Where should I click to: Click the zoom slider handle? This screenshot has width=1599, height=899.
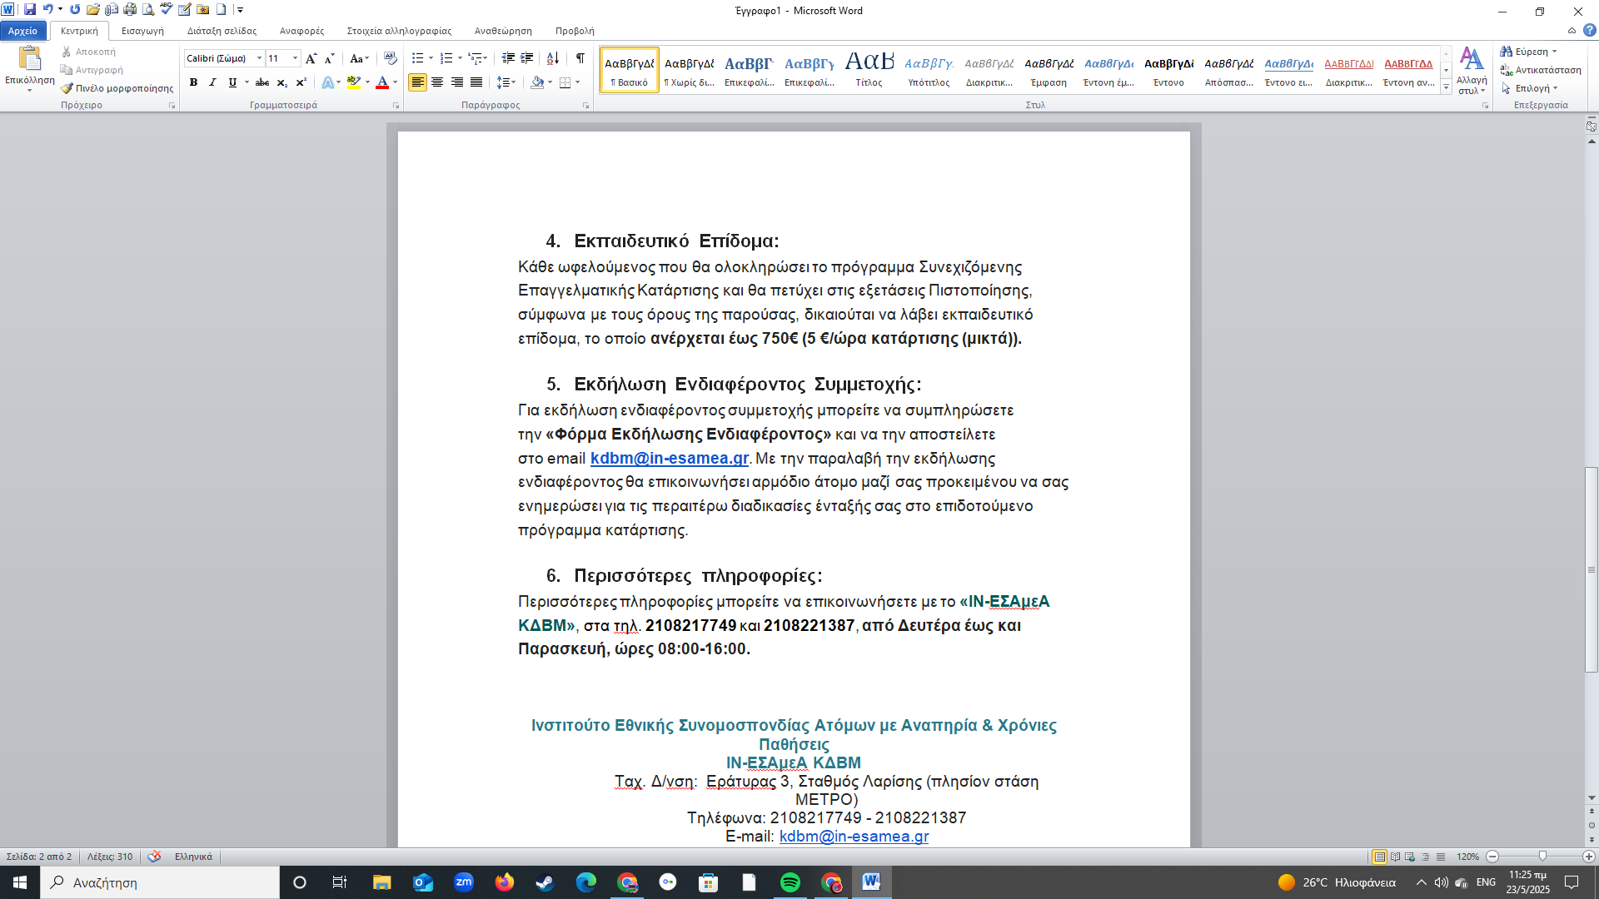tap(1542, 857)
